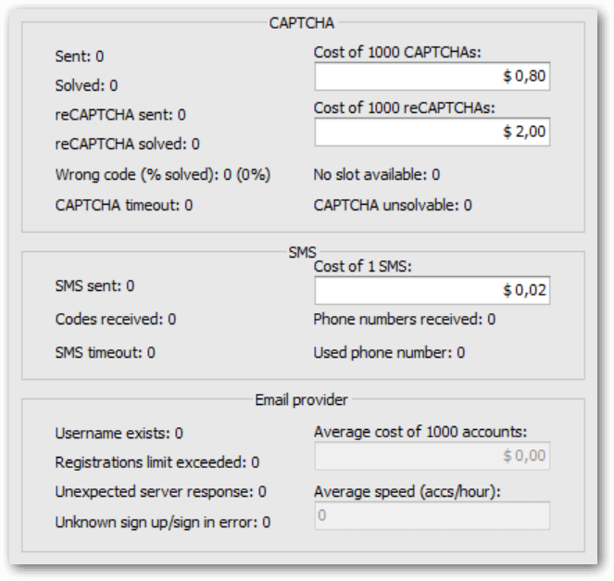Screen dimensions: 614x581
Task: Select the Solved counter label
Action: (x=86, y=86)
